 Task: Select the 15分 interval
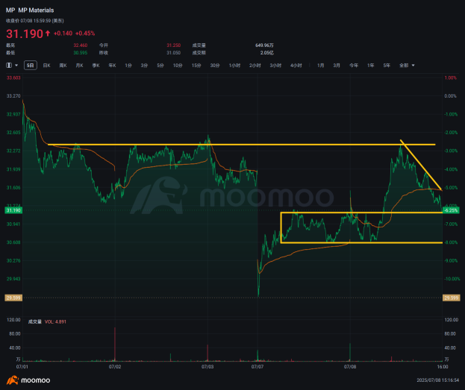[x=196, y=65]
